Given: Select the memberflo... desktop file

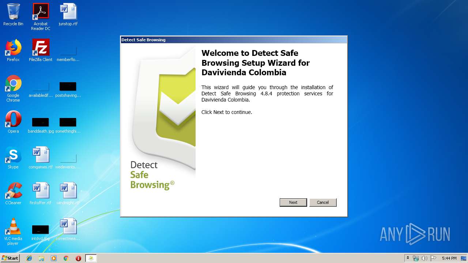Looking at the screenshot, I should point(68,54).
